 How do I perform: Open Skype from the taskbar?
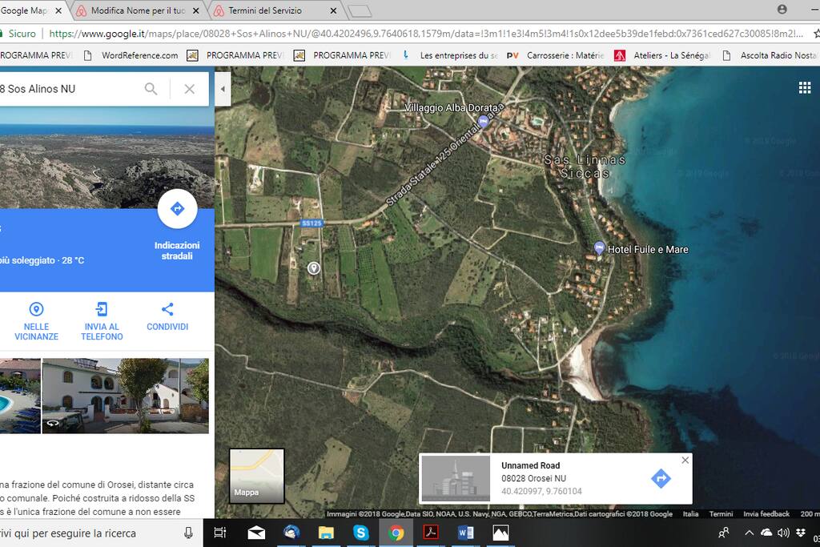pyautogui.click(x=361, y=533)
